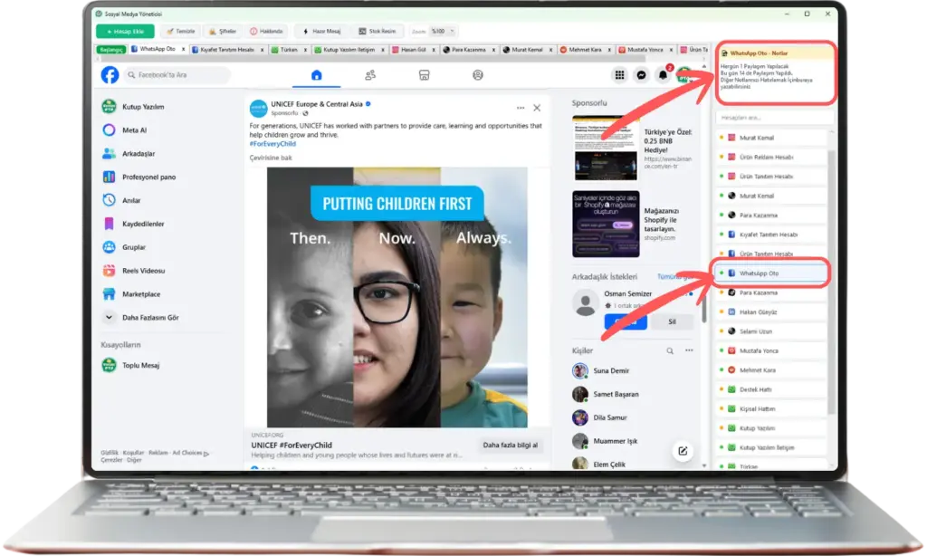Screen dimensions: 927x556
Task: Open Gruplar in the sidebar
Action: [124, 247]
